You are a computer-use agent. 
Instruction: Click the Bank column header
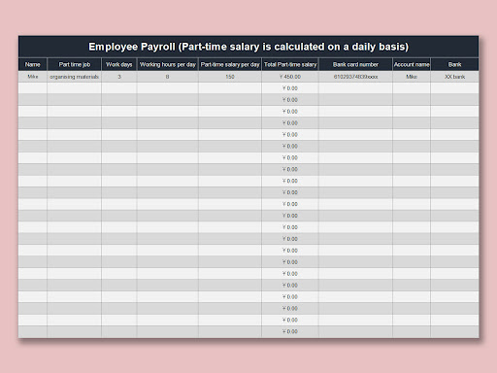tap(454, 64)
